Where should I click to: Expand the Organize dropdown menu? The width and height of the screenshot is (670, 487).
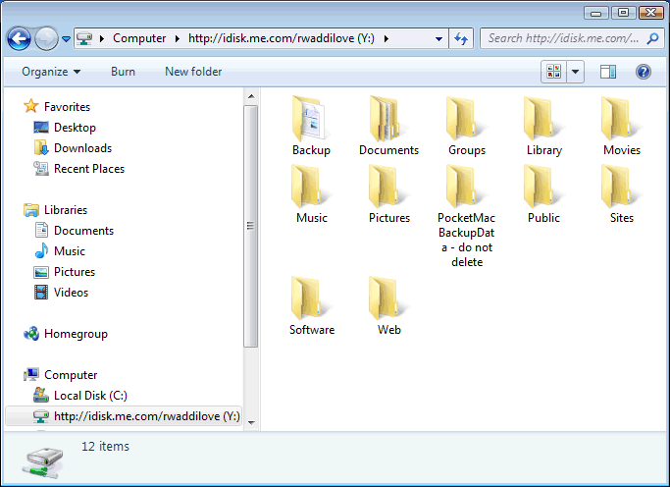point(51,72)
